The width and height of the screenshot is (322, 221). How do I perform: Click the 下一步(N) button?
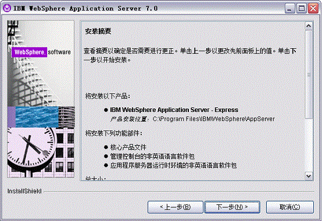point(232,207)
